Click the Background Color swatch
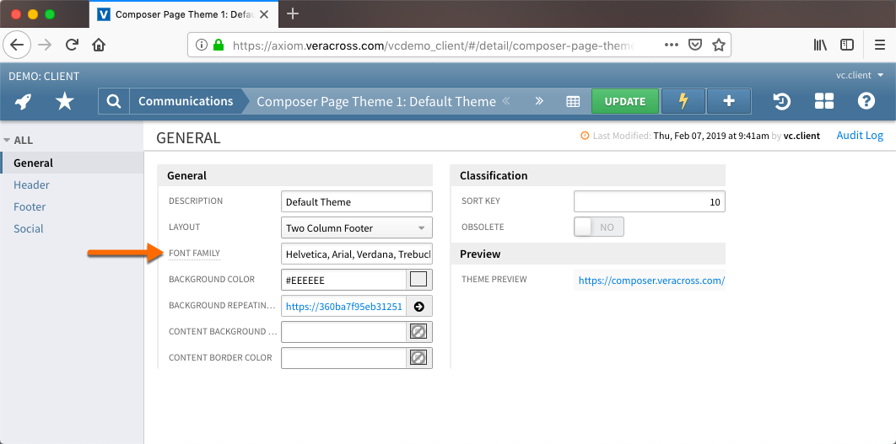Viewport: 896px width, 444px height. tap(418, 280)
